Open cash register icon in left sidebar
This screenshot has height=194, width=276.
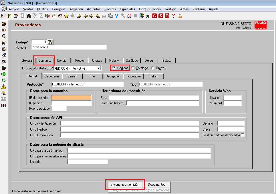(4, 24)
